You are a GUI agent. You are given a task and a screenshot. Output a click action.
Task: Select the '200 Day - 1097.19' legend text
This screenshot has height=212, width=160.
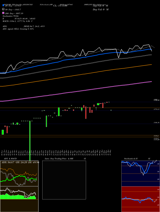coord(14,13)
